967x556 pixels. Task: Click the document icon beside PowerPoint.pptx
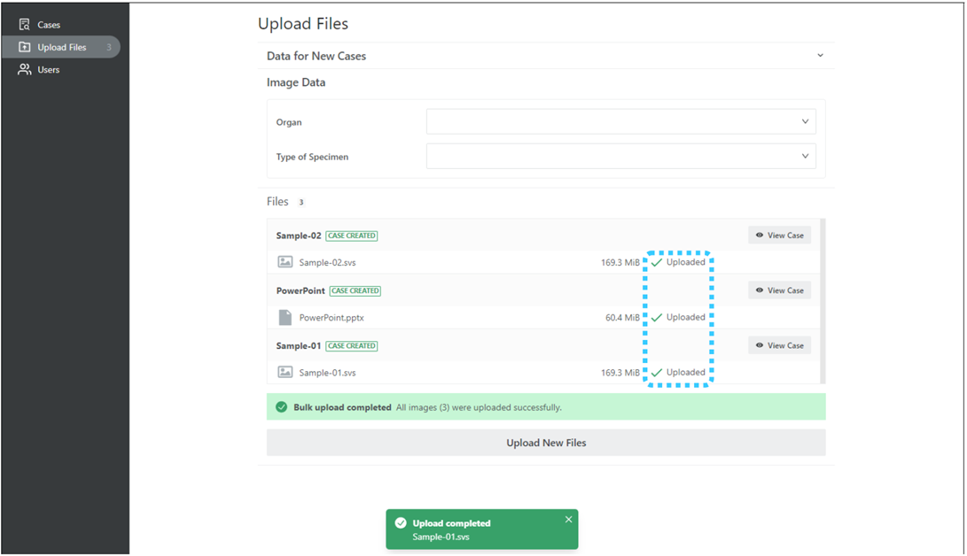pyautogui.click(x=285, y=318)
